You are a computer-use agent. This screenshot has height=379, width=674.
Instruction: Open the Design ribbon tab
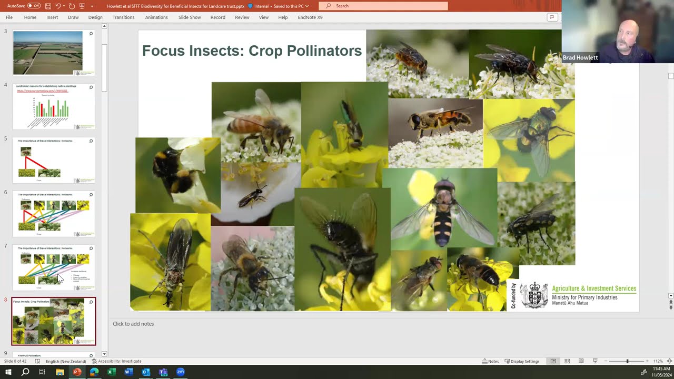pyautogui.click(x=95, y=17)
